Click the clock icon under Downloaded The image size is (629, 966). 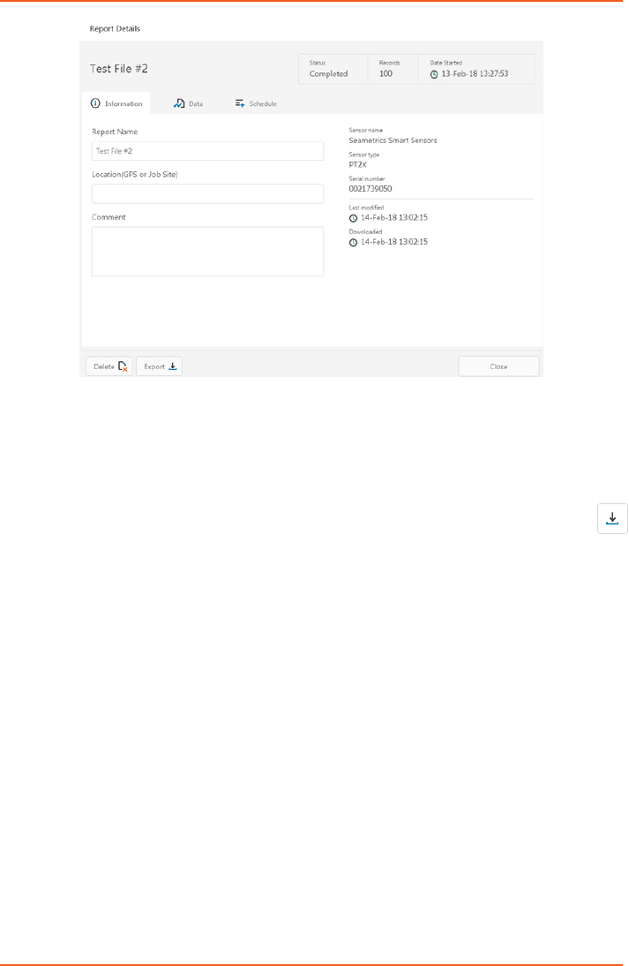pyautogui.click(x=354, y=242)
